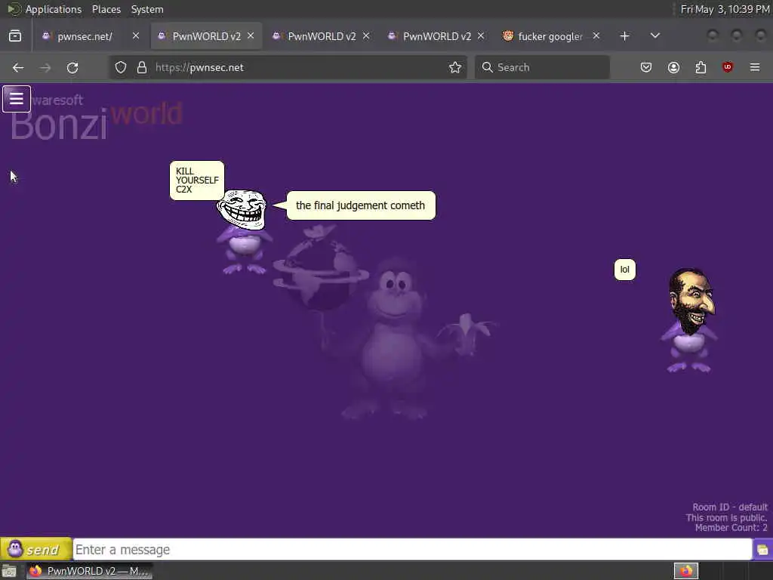Click the 'lol' speech bubble
The width and height of the screenshot is (773, 580).
coord(624,270)
